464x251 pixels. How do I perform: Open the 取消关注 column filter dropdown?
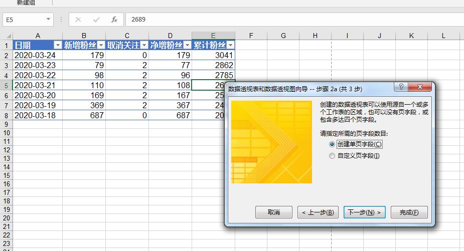(144, 45)
